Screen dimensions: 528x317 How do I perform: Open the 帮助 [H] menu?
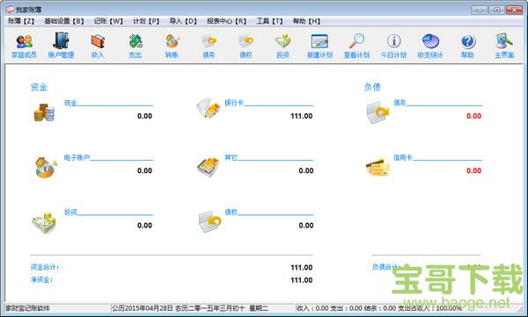pyautogui.click(x=306, y=21)
